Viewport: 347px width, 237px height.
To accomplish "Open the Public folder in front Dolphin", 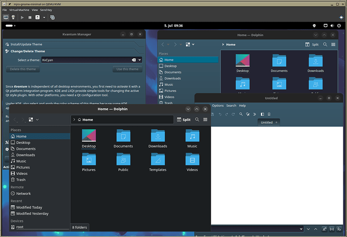I will point(123,163).
